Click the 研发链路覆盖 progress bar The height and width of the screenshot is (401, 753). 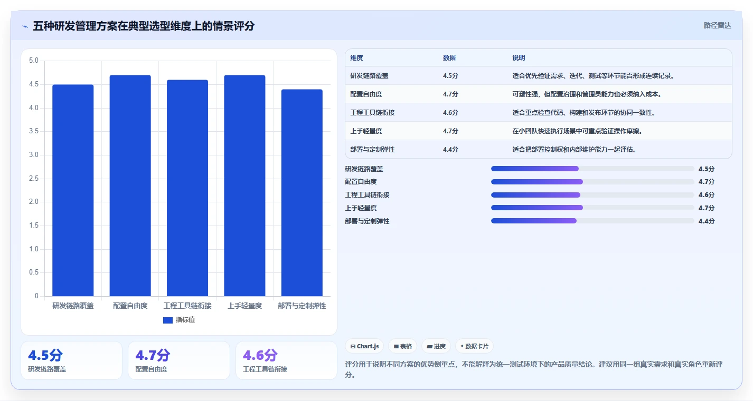(x=592, y=169)
